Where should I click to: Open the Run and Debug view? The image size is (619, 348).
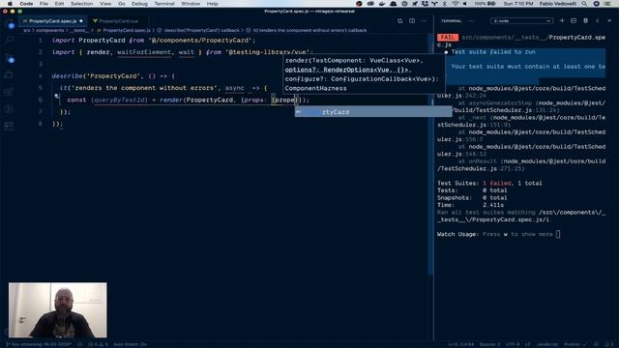tap(9, 75)
